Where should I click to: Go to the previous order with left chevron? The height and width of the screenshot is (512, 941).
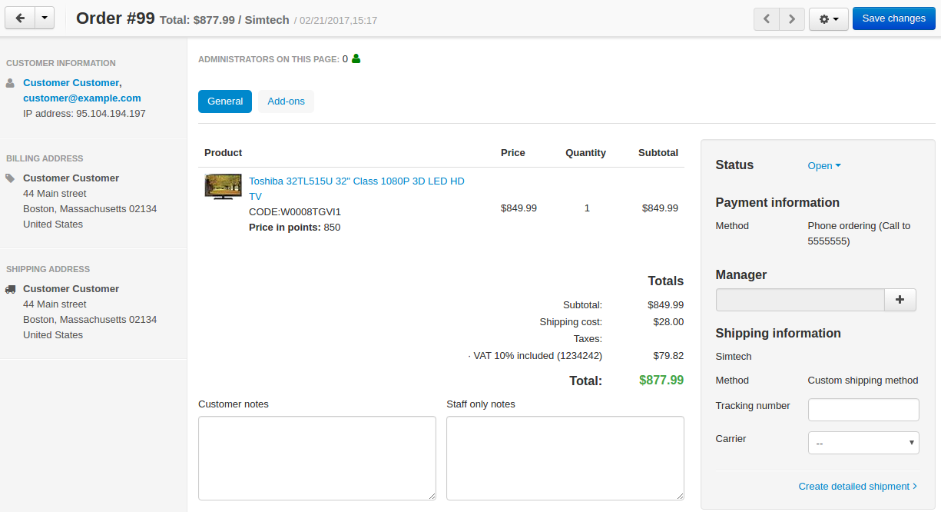point(766,19)
